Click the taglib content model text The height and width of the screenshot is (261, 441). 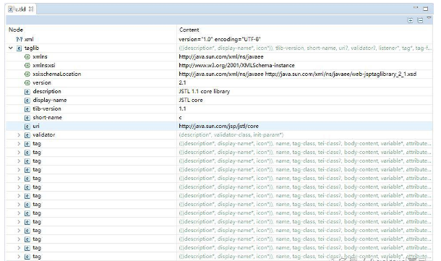[305, 48]
